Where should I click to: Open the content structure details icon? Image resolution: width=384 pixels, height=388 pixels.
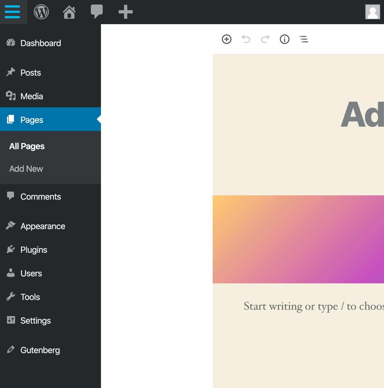coord(284,39)
